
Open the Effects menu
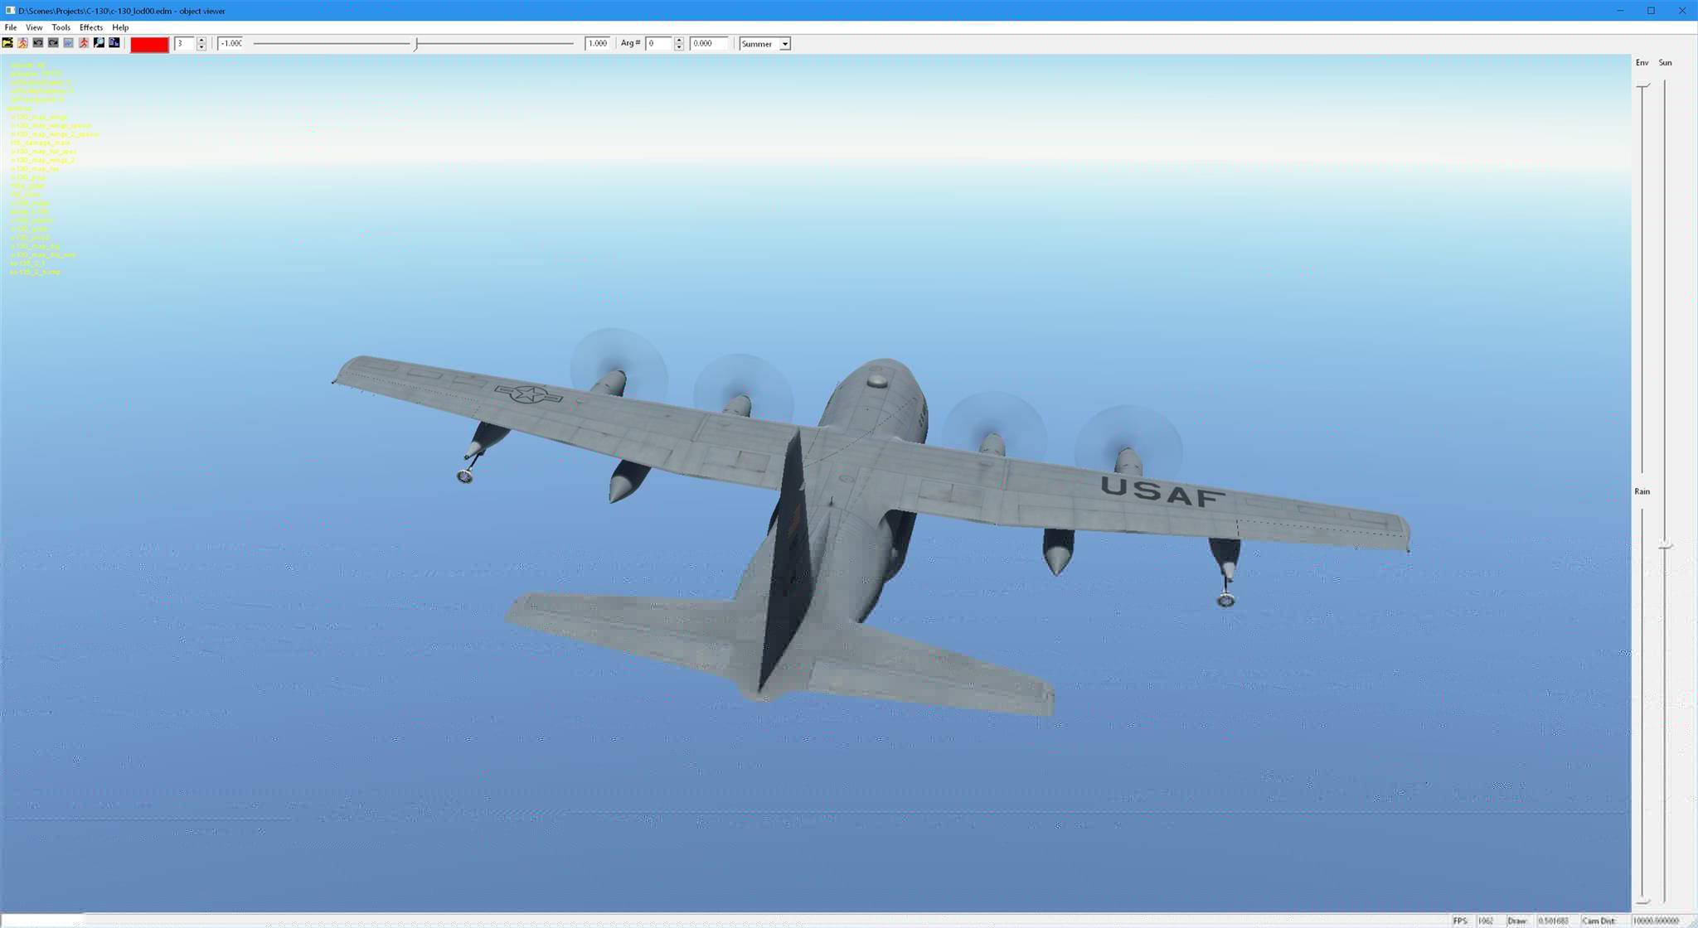point(91,27)
